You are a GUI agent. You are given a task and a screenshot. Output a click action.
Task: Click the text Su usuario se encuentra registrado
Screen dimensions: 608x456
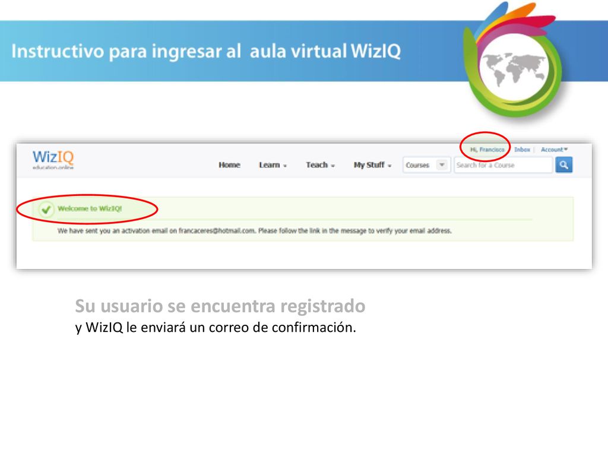point(220,306)
